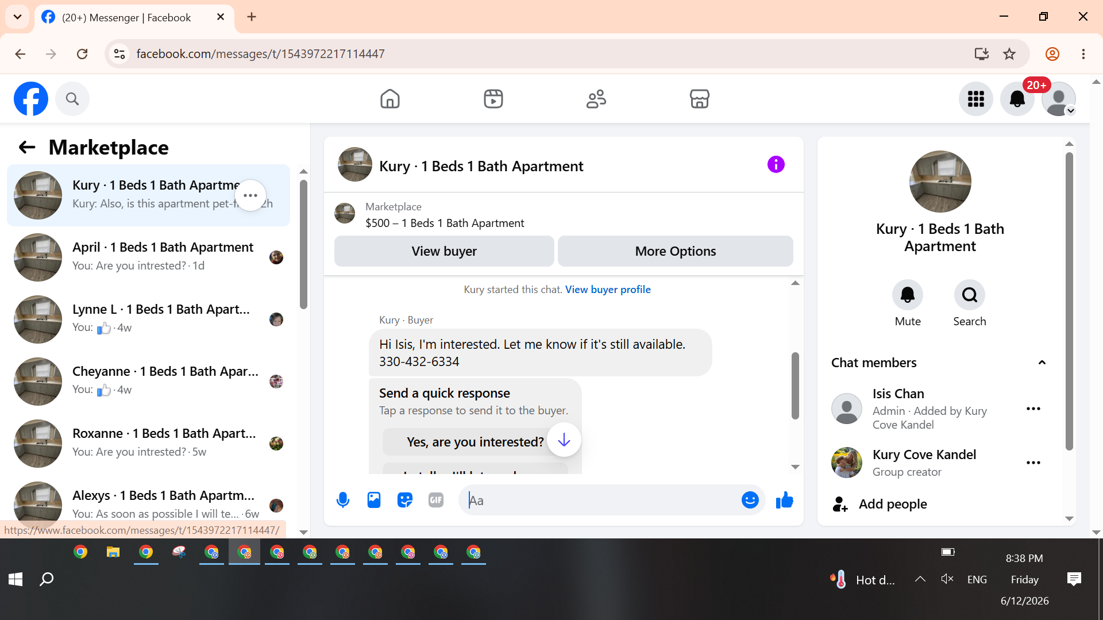
Task: Open the Facebook logo home link
Action: click(x=31, y=99)
